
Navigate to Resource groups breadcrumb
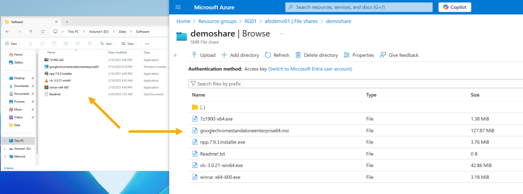coord(217,21)
